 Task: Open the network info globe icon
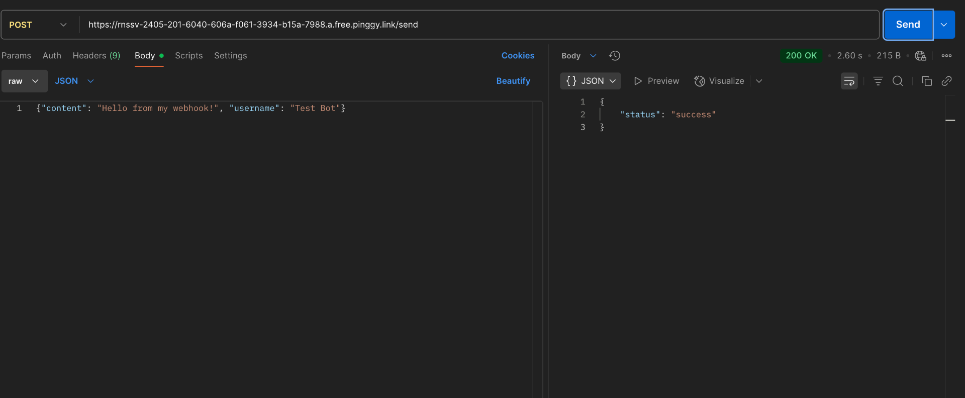[920, 56]
